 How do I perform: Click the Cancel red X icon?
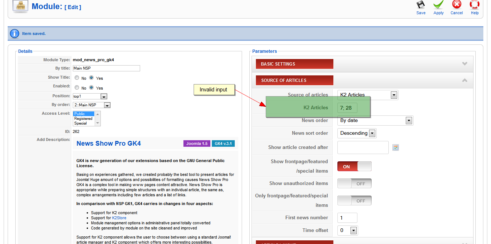point(456,5)
